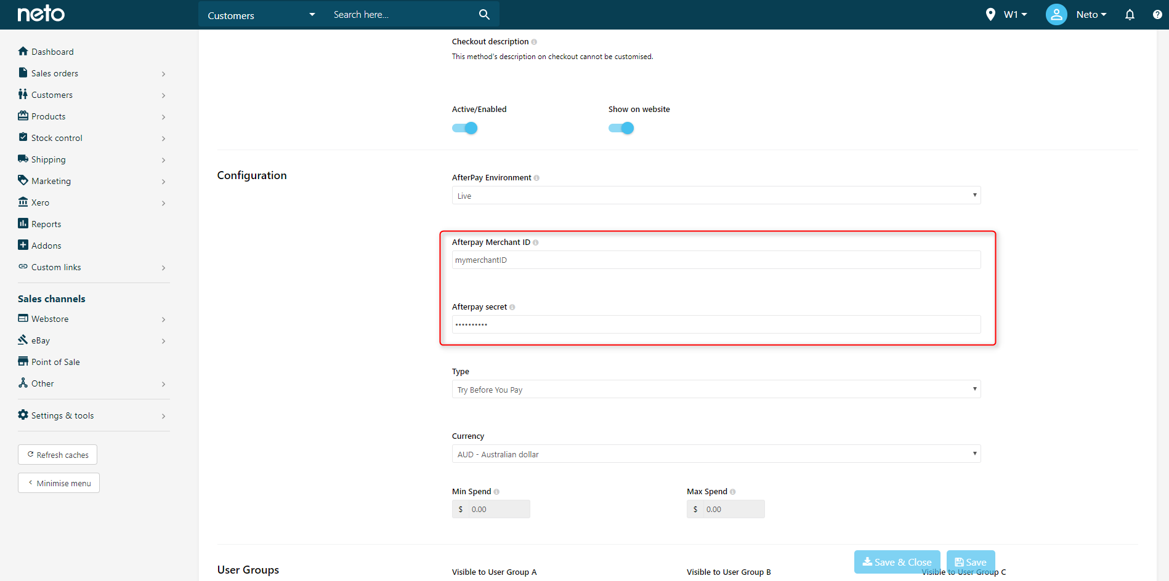
Task: Click the Sales orders document icon
Action: pos(23,73)
